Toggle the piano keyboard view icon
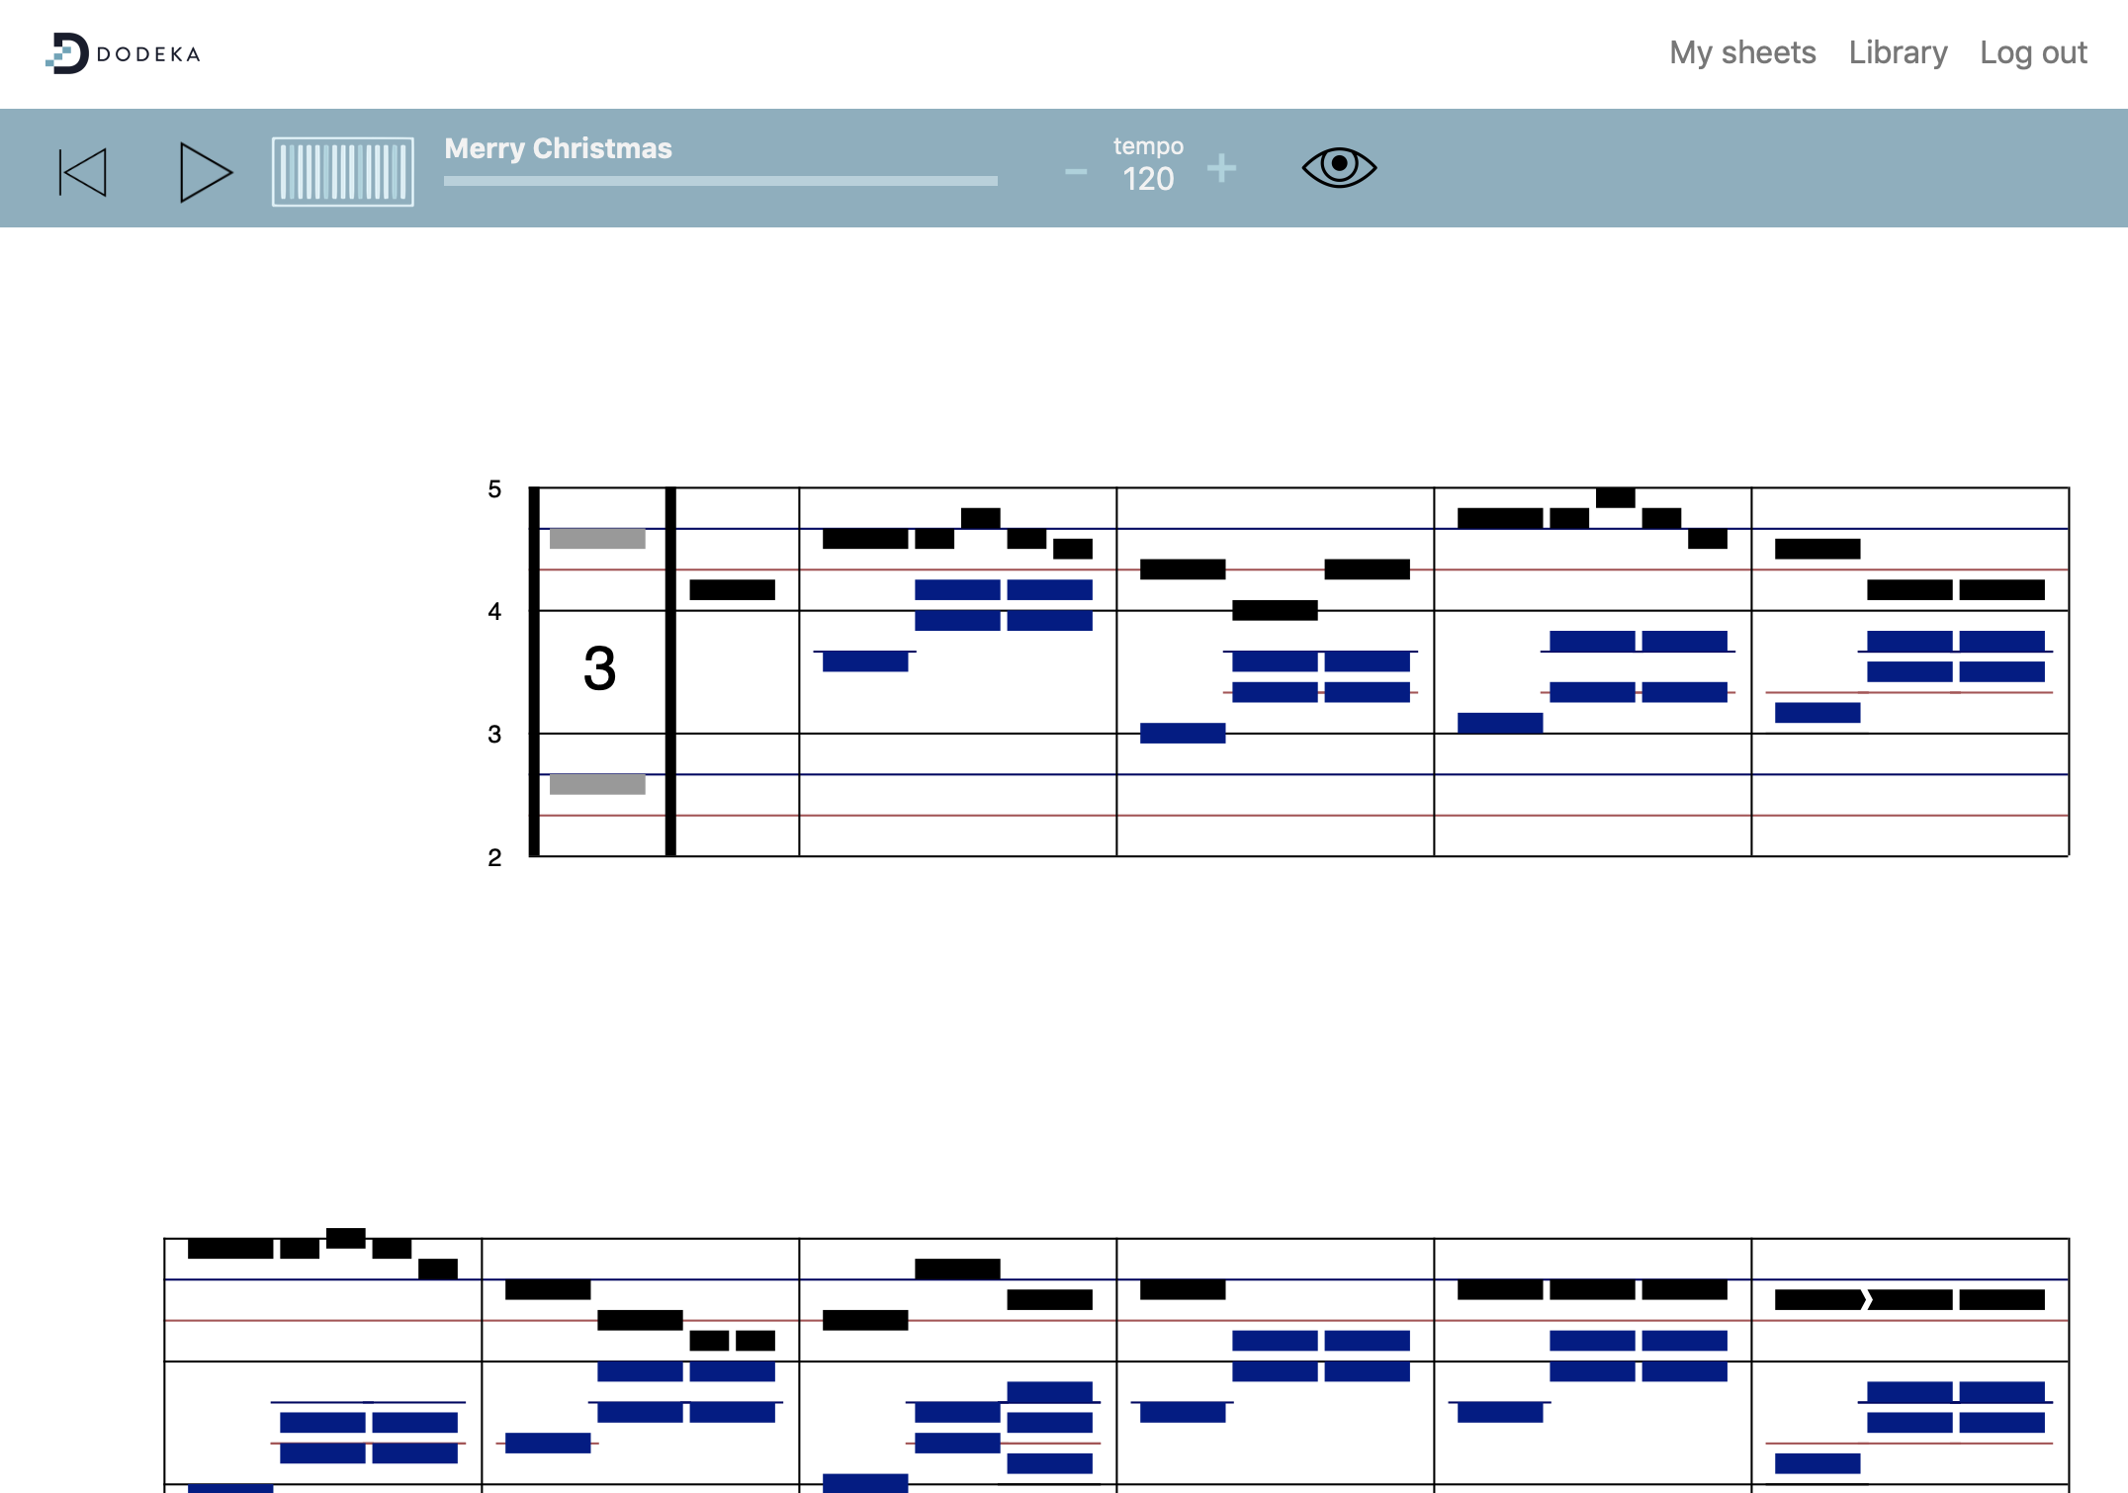The image size is (2128, 1493). click(343, 172)
